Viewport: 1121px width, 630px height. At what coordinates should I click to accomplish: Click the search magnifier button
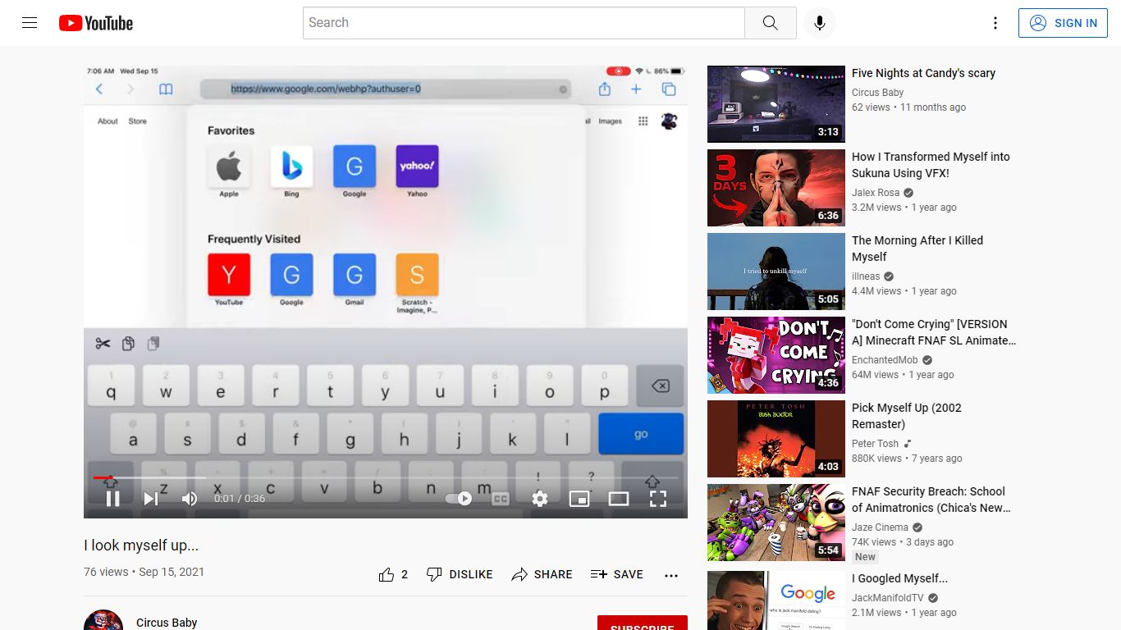pyautogui.click(x=770, y=23)
